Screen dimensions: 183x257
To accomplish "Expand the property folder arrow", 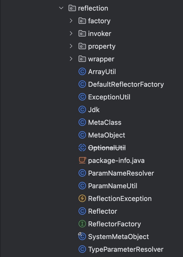I will coord(71,46).
